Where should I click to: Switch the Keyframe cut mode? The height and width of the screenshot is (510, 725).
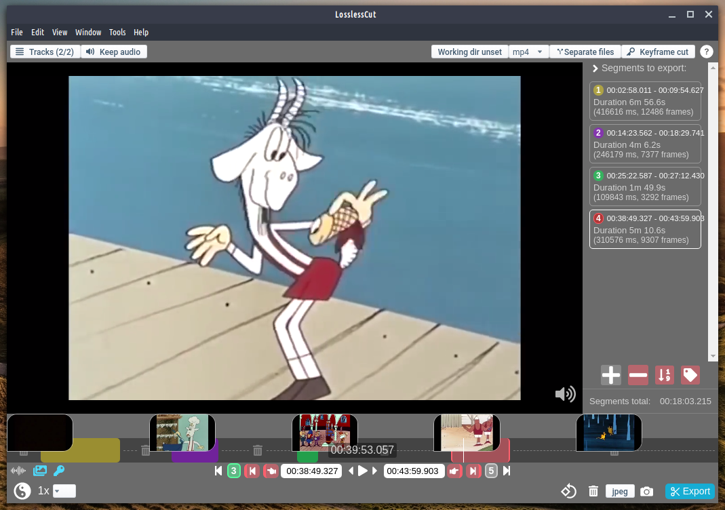pos(658,52)
